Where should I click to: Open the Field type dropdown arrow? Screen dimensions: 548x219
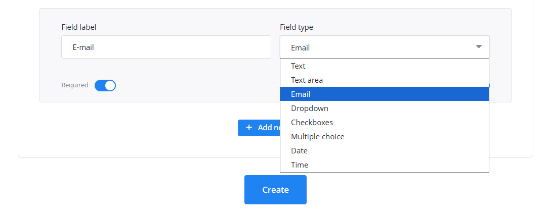click(x=479, y=47)
